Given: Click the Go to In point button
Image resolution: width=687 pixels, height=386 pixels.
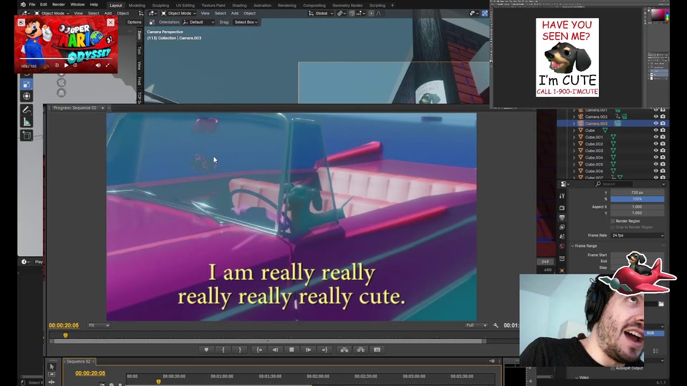Looking at the screenshot, I should 259,350.
